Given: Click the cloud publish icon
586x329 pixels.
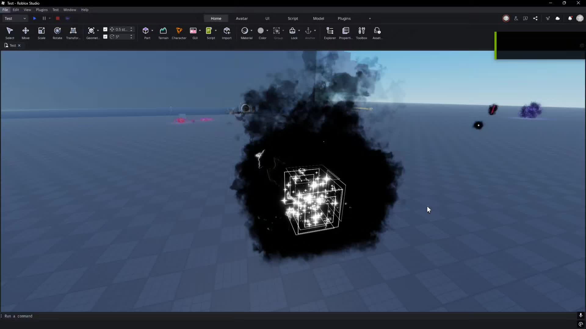Looking at the screenshot, I should tap(558, 19).
